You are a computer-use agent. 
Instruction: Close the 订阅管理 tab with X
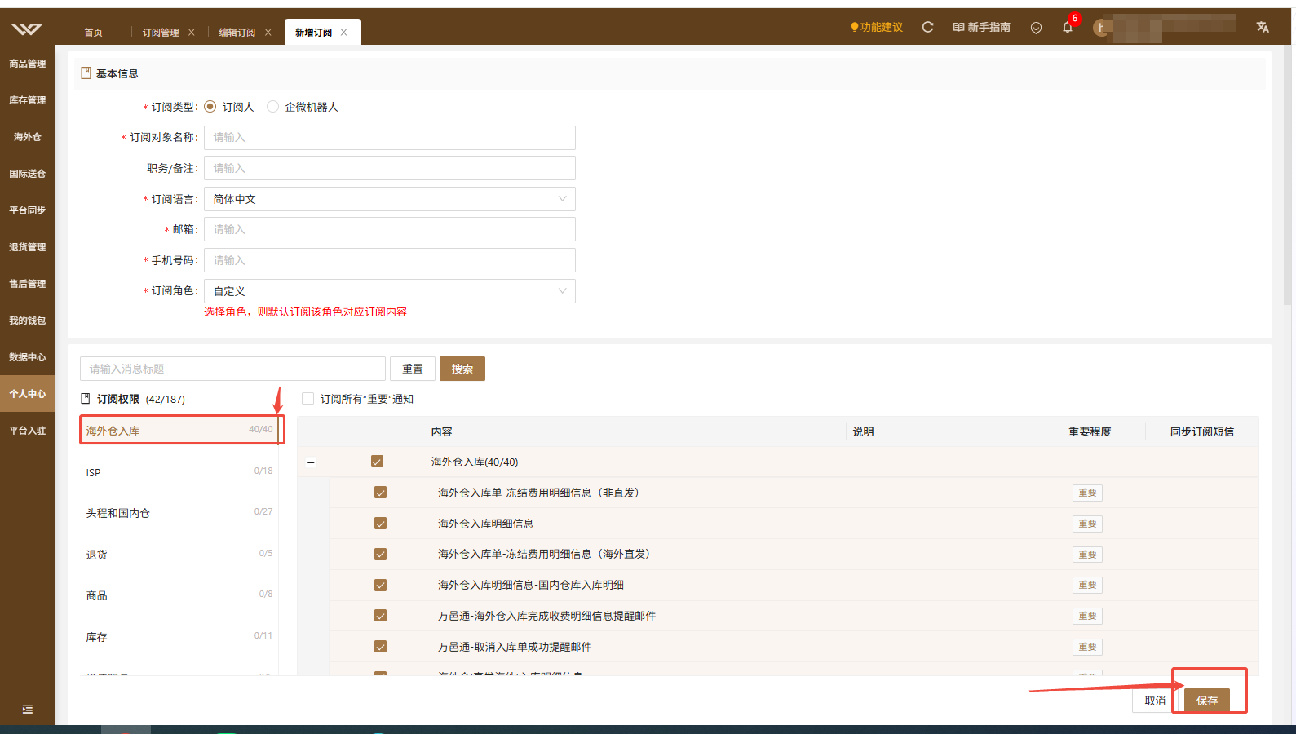(x=192, y=33)
